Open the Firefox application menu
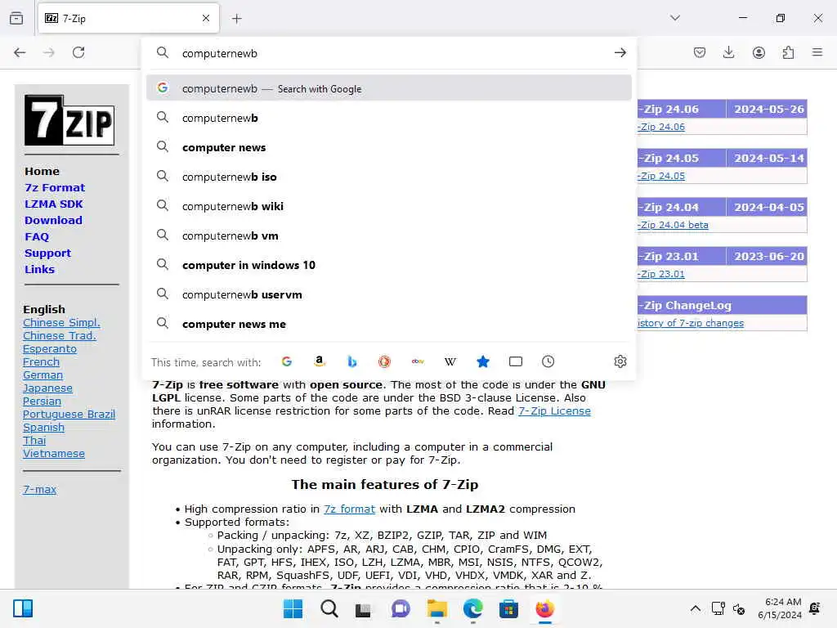837x628 pixels. (x=817, y=52)
